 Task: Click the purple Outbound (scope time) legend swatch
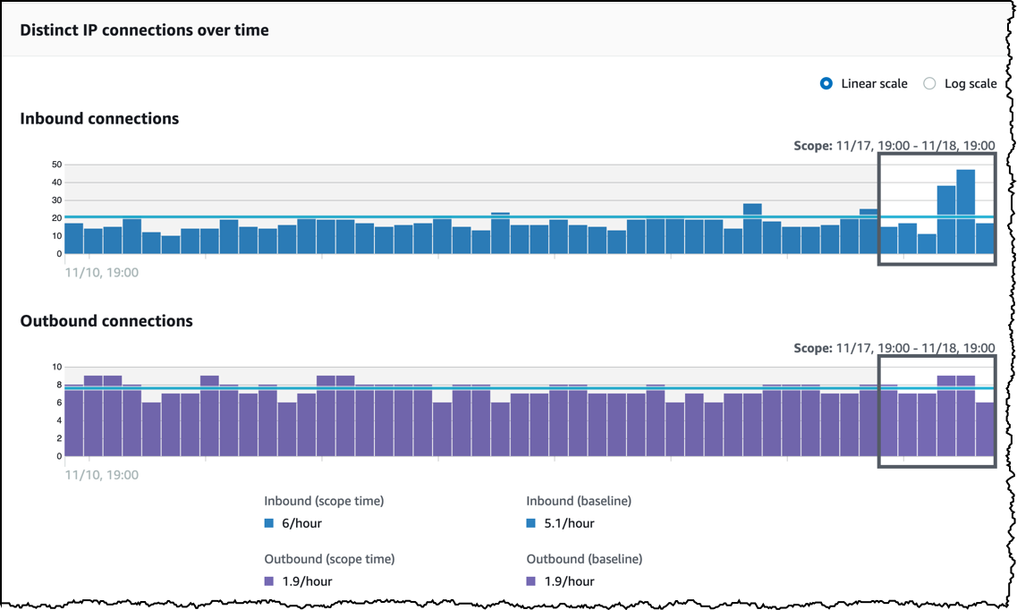[x=269, y=580]
